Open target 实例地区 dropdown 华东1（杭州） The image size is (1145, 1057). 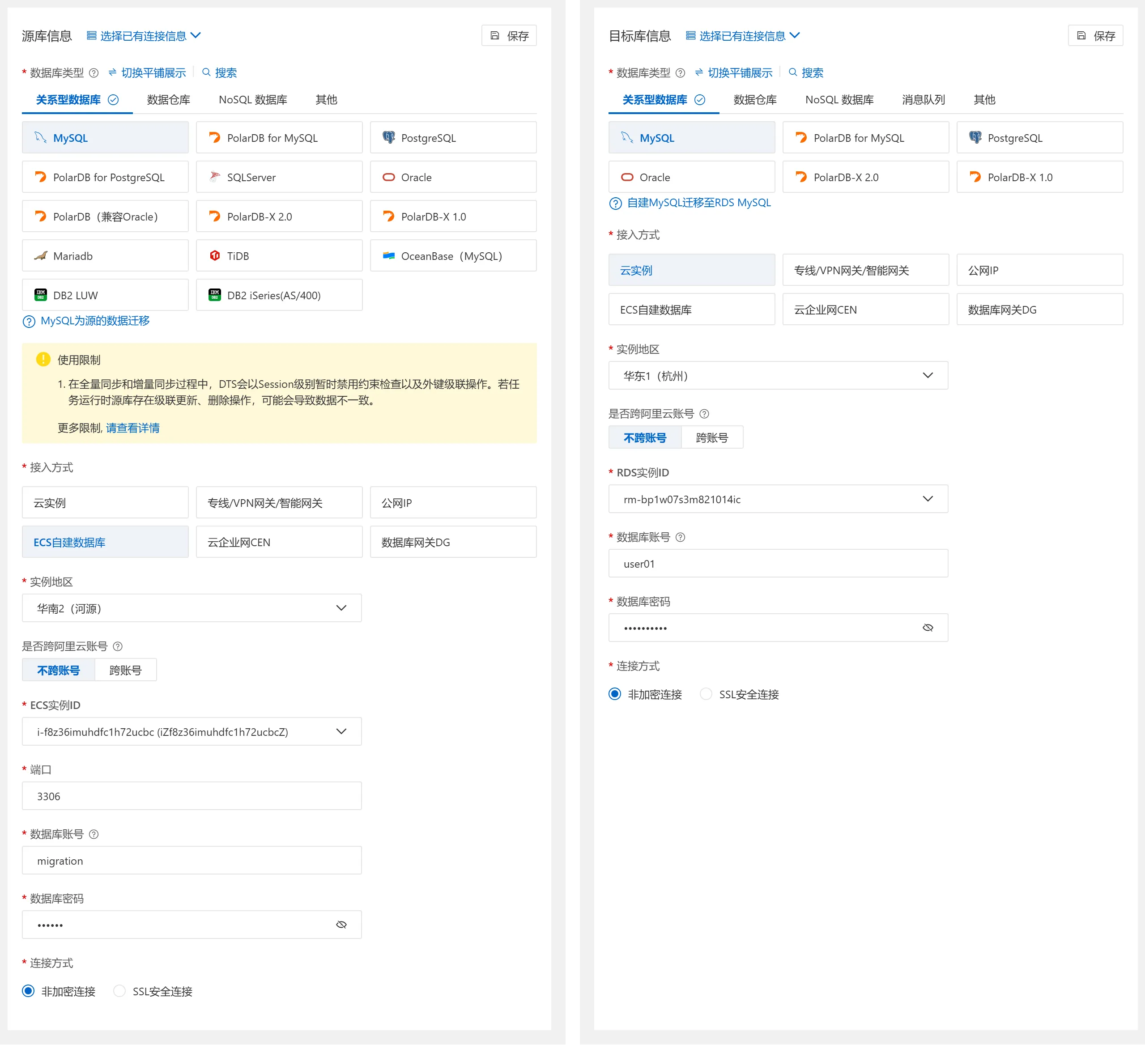[x=778, y=375]
